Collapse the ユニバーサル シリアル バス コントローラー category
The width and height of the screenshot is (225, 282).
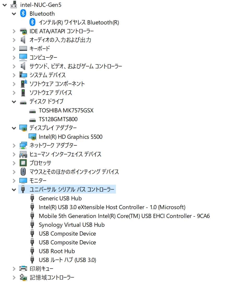pyautogui.click(x=14, y=189)
